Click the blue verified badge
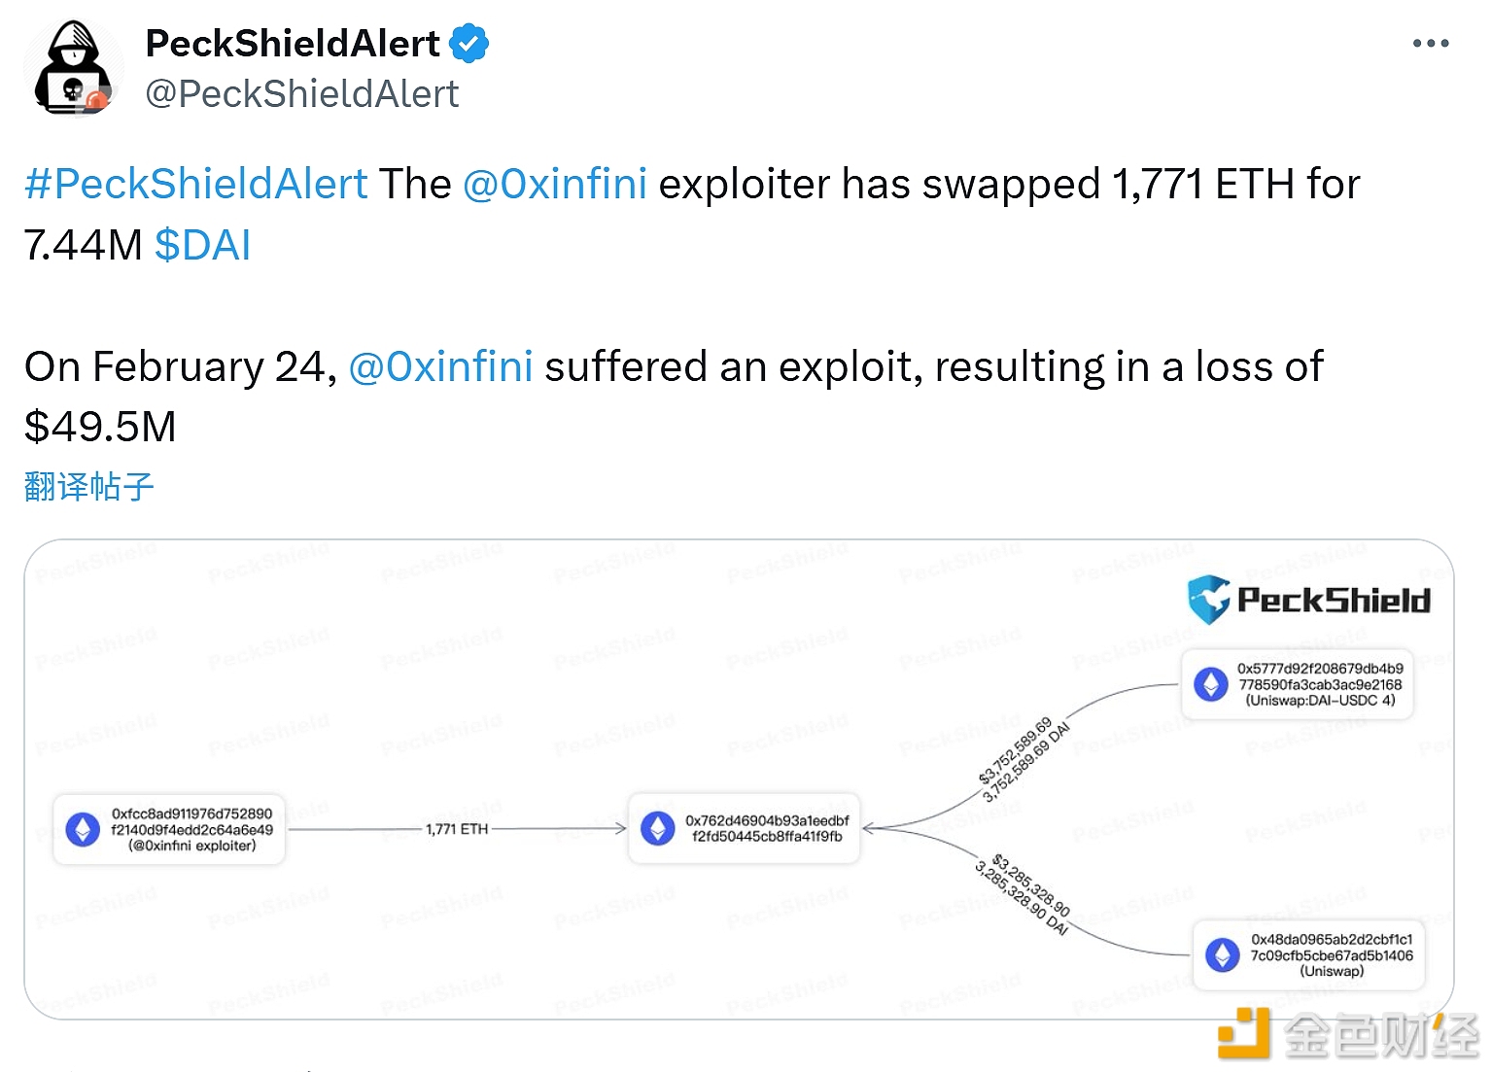 469,44
